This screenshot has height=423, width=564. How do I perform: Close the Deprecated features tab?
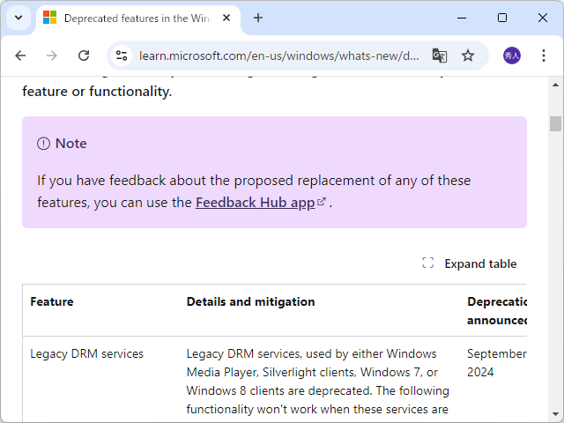coord(225,18)
